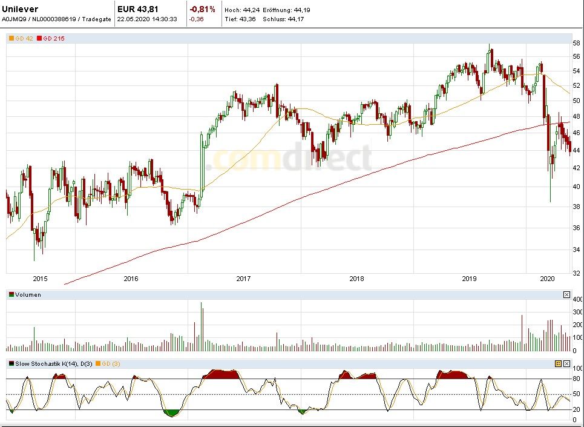
Task: Click the Tradegate exchange identifier line
Action: 56,19
